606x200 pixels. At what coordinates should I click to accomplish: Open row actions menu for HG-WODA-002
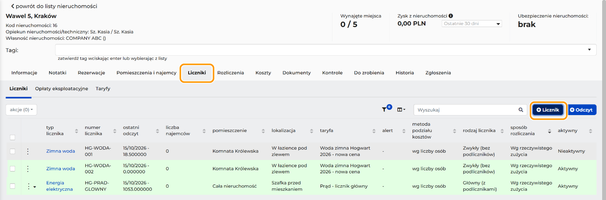pos(27,169)
